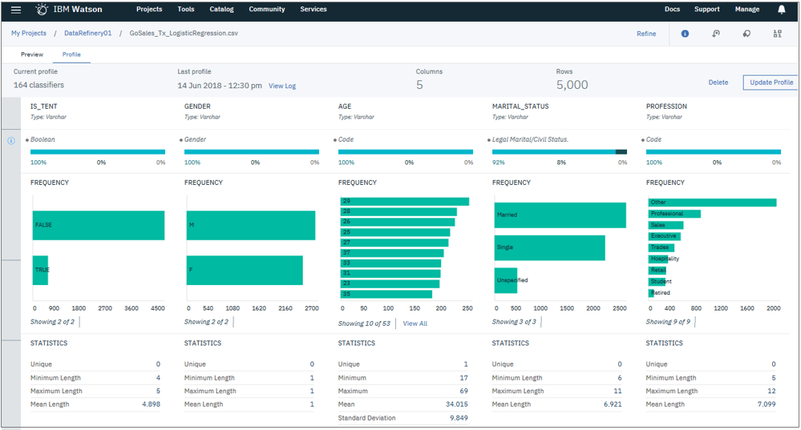
Task: Click the Legal Marital/Civil Status classifier
Action: click(x=530, y=139)
